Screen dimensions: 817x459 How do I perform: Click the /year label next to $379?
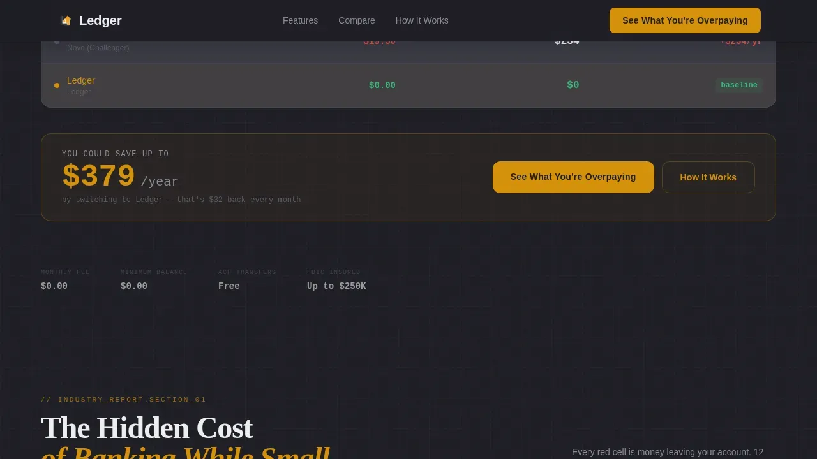(160, 182)
